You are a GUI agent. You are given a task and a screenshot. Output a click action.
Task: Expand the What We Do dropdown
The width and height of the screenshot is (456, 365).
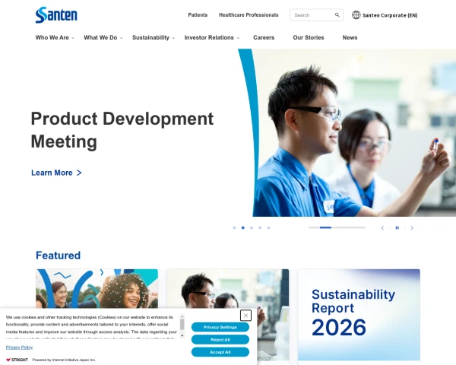pyautogui.click(x=103, y=37)
